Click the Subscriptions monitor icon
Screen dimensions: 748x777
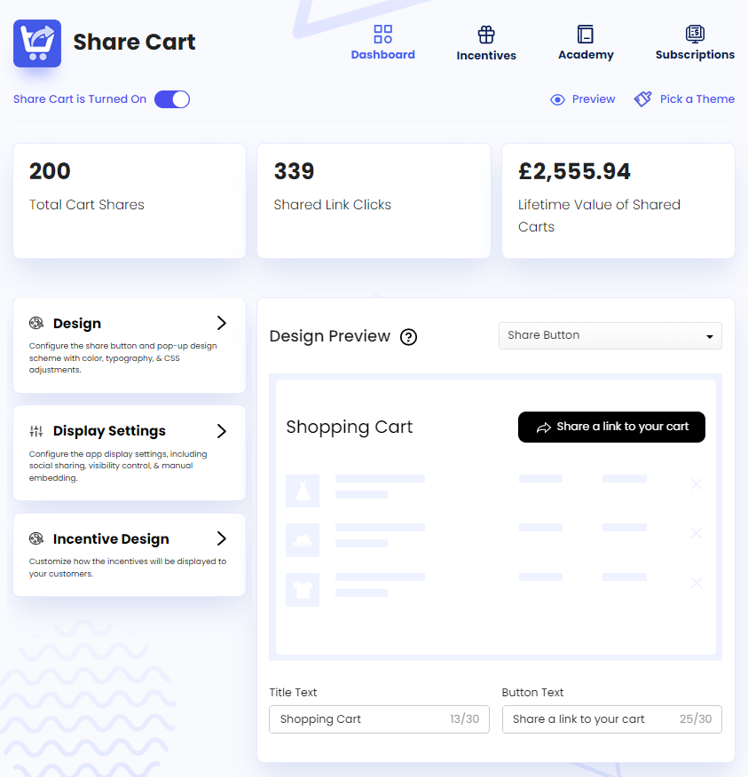(695, 32)
